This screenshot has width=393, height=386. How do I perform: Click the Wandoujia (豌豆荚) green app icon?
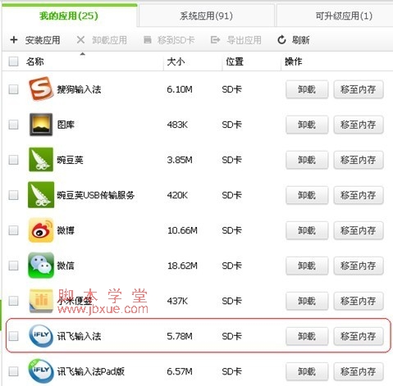click(x=41, y=160)
